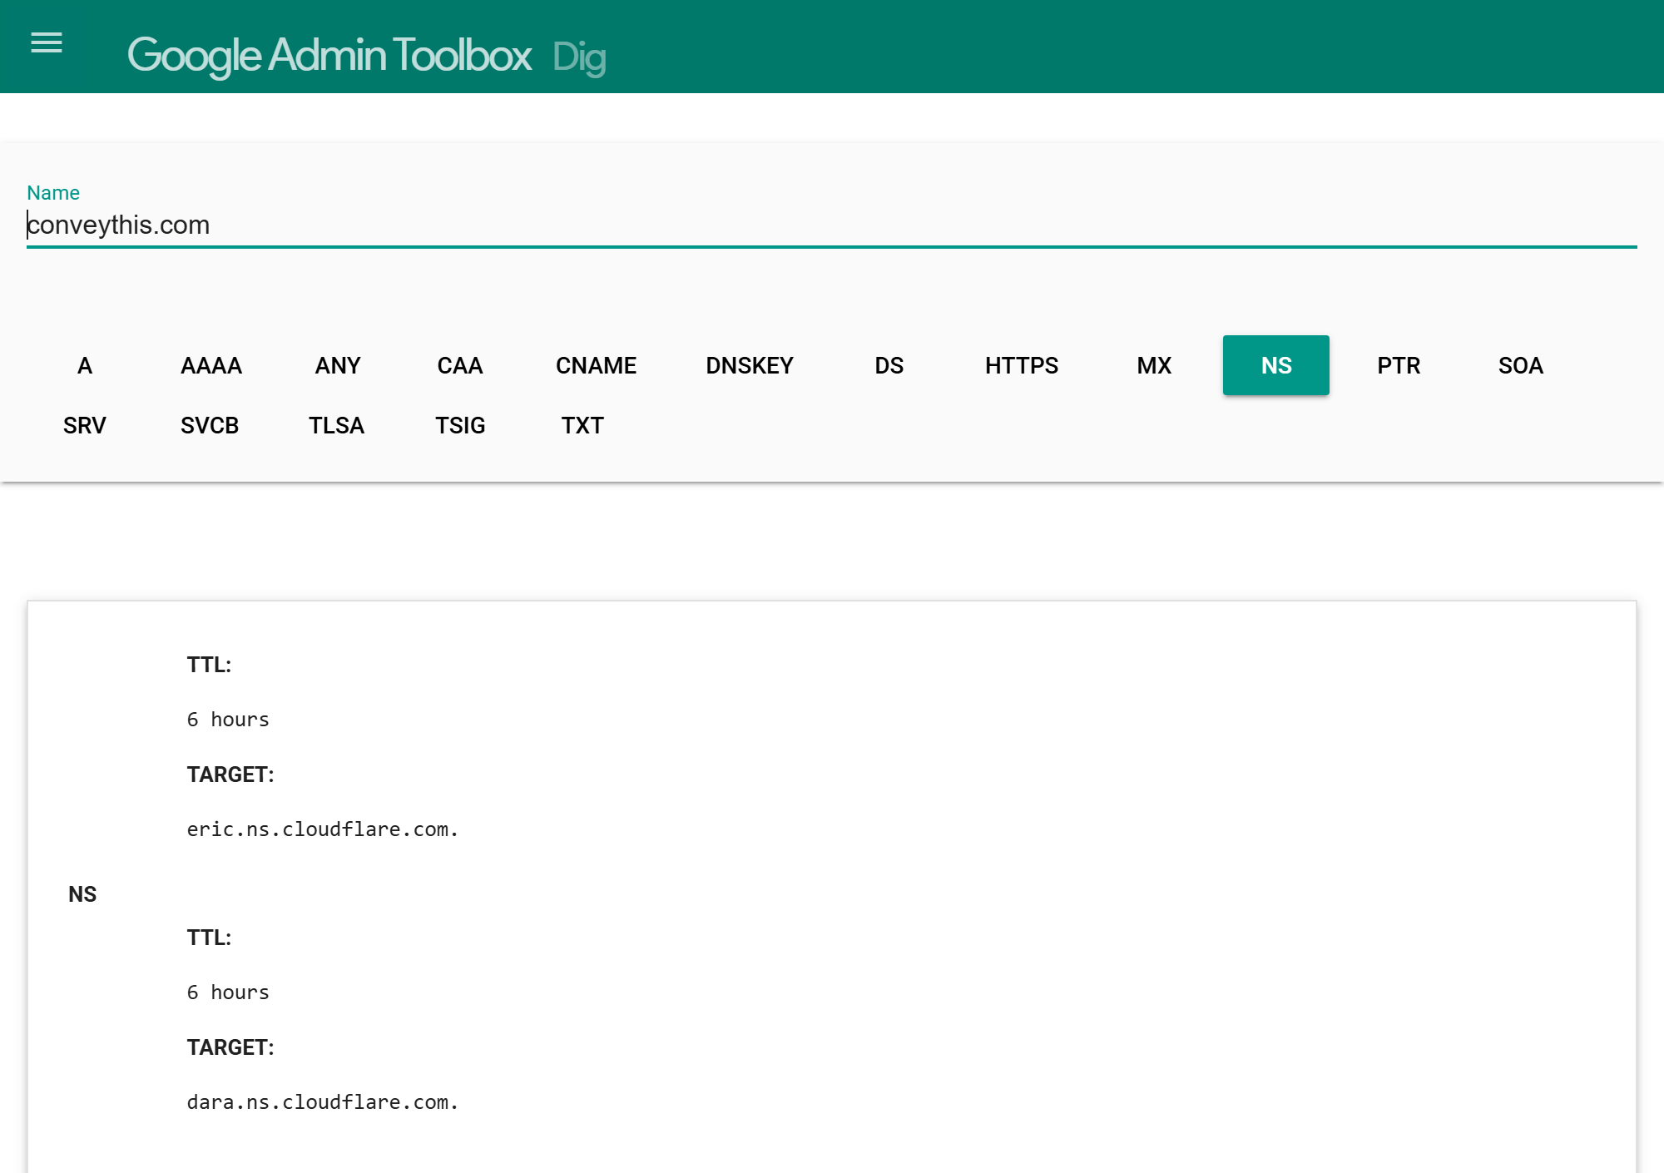Select the SVCB record type
Viewport: 1664px width, 1173px height.
click(x=210, y=425)
